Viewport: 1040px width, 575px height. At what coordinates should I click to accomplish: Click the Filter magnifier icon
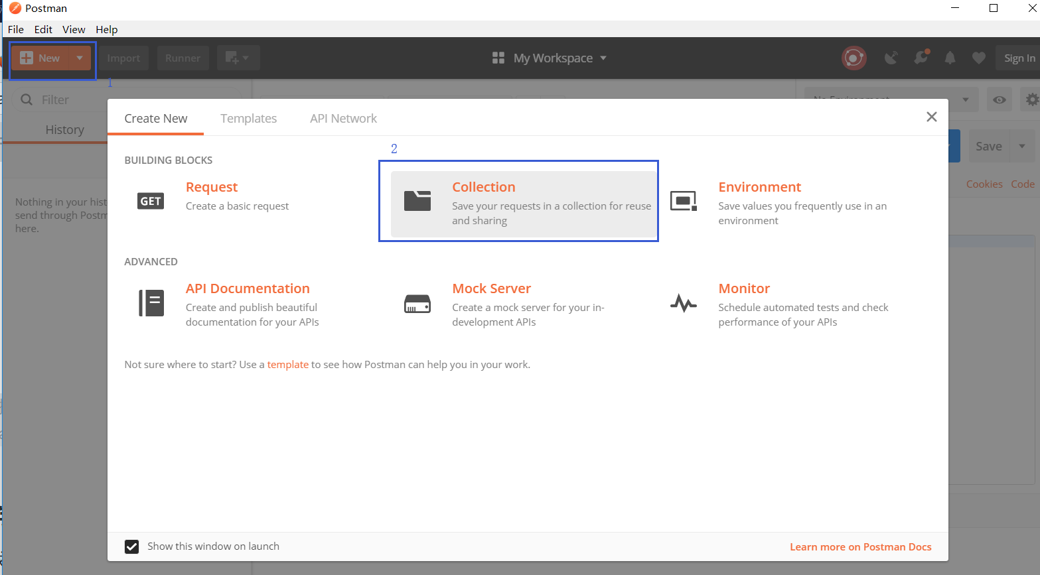[27, 99]
